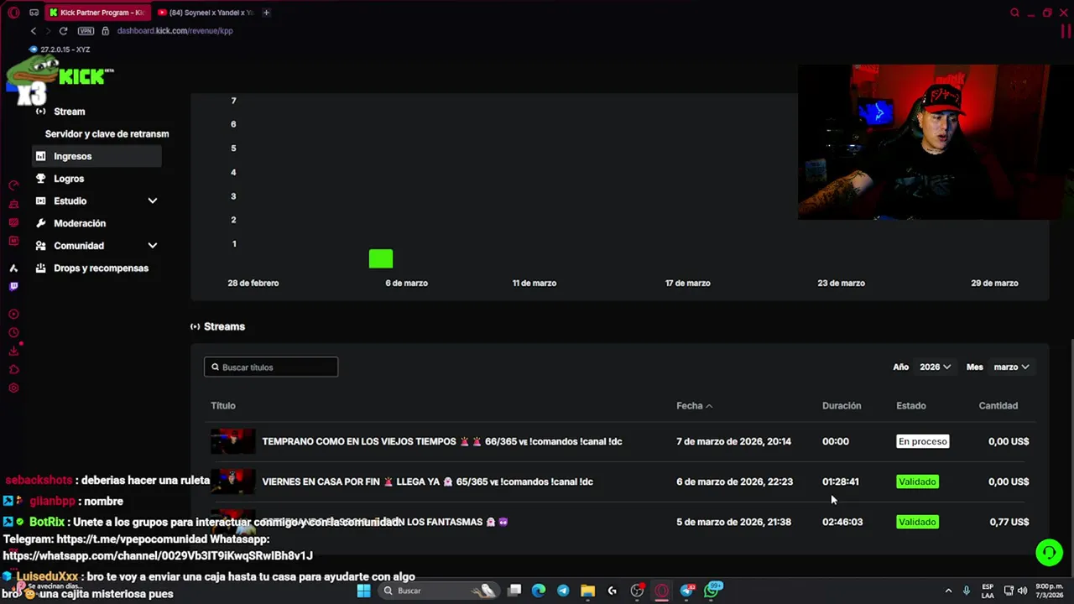Click the Cantidad column header

tap(998, 406)
